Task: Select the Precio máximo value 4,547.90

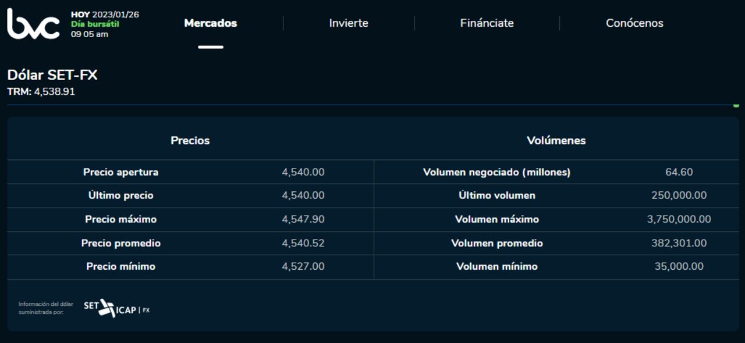Action: (x=303, y=219)
